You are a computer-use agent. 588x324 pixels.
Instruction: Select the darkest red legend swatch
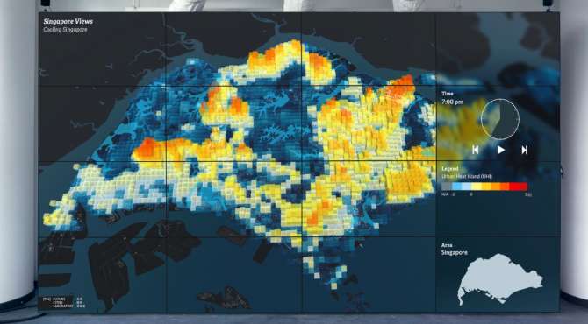point(523,187)
